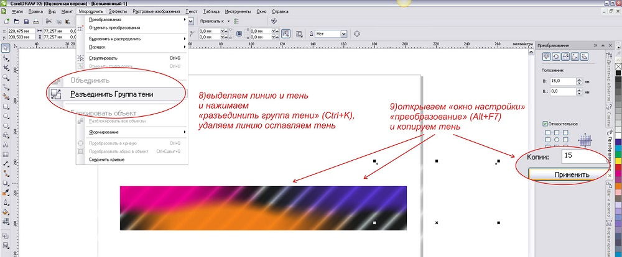The image size is (622, 257).
Task: Click the x coordinate field 220,475
Action: pos(21,30)
